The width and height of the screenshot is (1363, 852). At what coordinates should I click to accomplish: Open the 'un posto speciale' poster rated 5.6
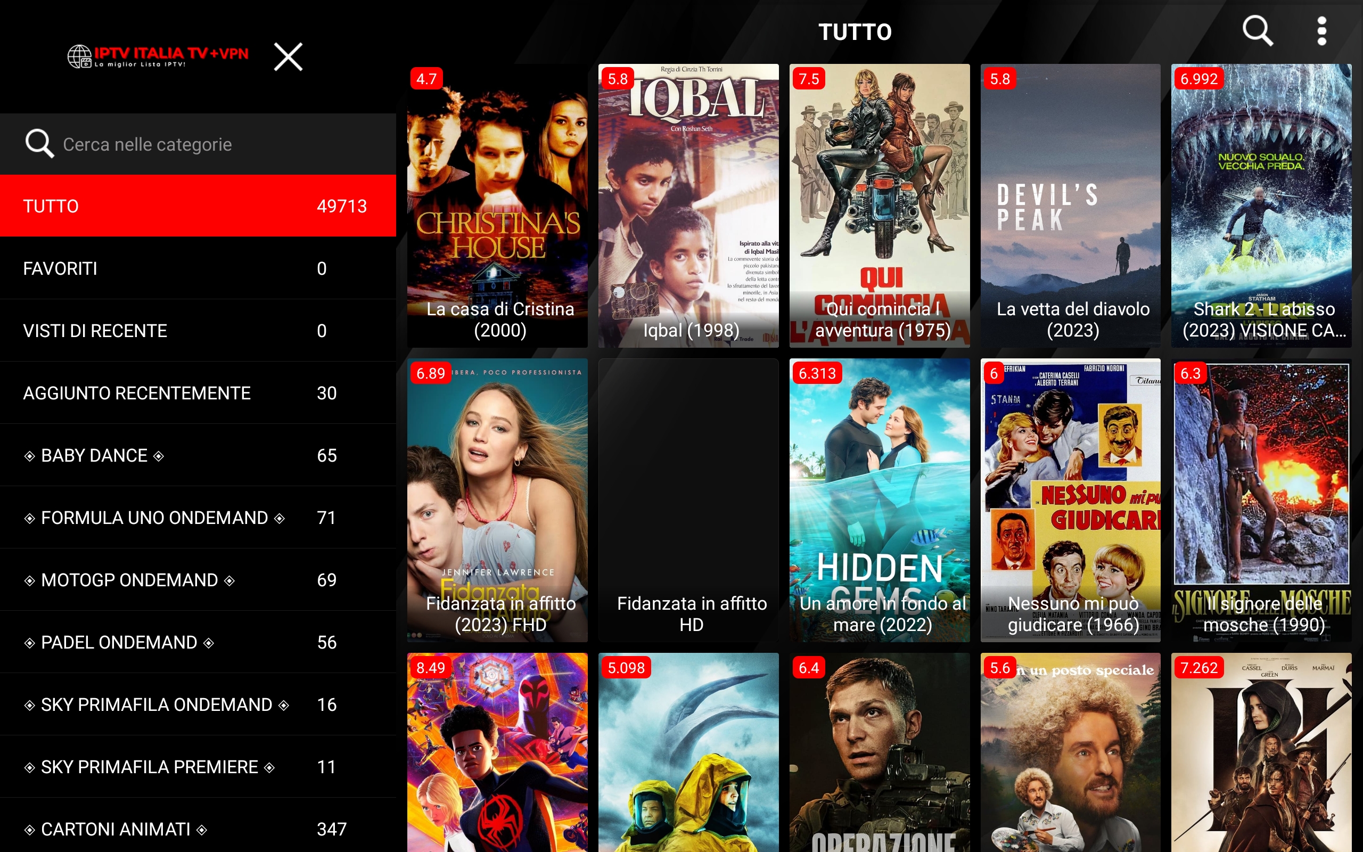1071,753
